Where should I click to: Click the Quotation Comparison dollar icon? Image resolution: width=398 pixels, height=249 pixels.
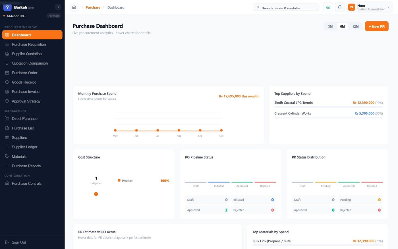click(7, 63)
